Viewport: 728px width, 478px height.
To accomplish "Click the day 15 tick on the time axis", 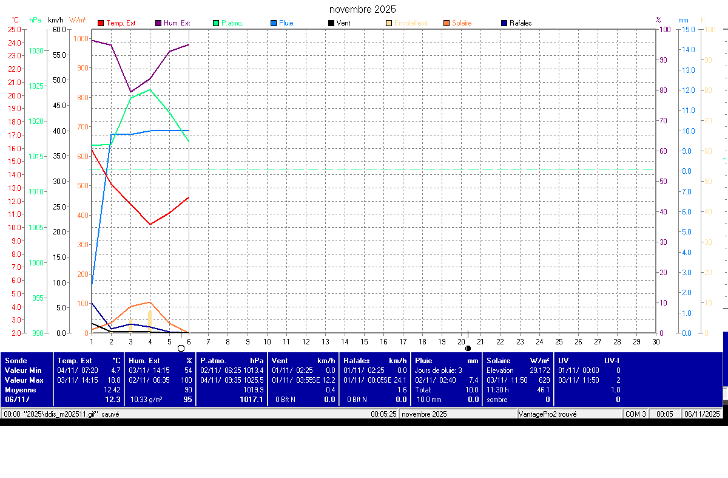I will click(364, 341).
